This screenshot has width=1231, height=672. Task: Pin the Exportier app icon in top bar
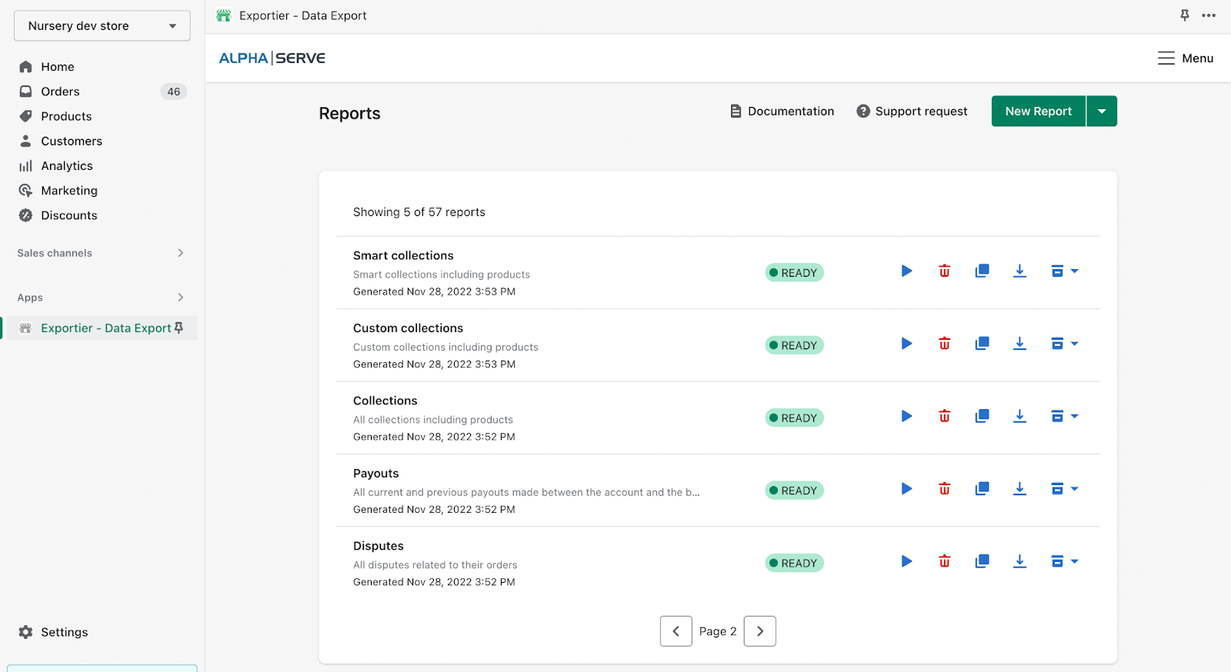click(1185, 15)
